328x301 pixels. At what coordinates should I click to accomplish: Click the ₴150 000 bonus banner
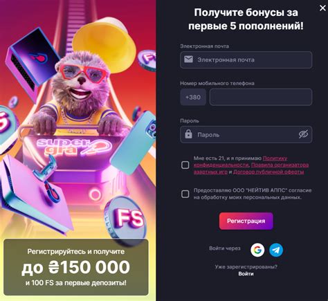[76, 267]
